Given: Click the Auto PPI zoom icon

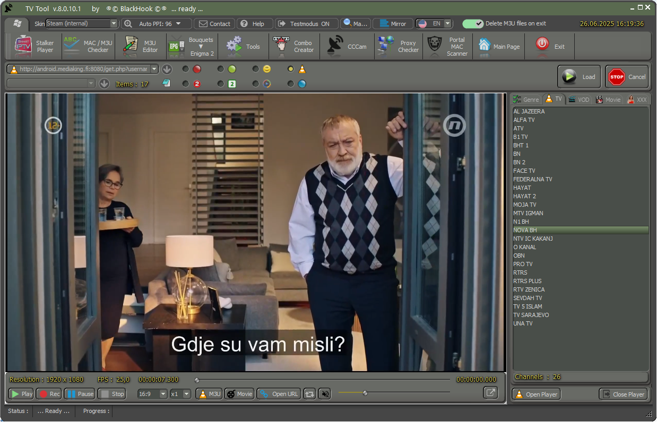Looking at the screenshot, I should (128, 23).
